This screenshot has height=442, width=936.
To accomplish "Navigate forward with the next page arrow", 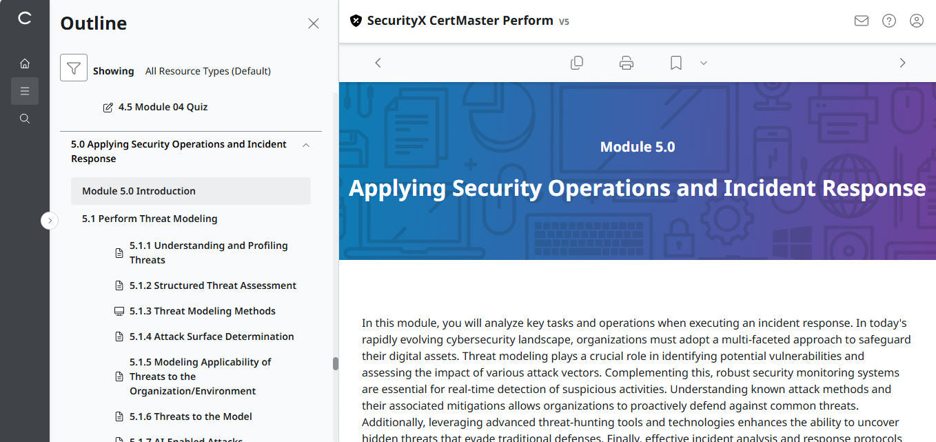I will click(902, 62).
